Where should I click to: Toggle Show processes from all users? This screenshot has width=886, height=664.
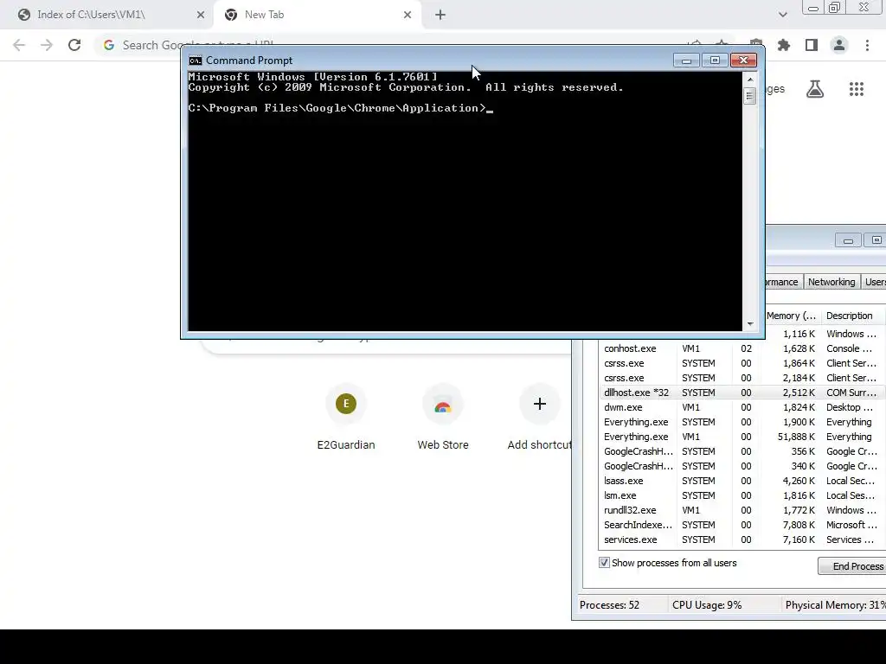coord(604,563)
